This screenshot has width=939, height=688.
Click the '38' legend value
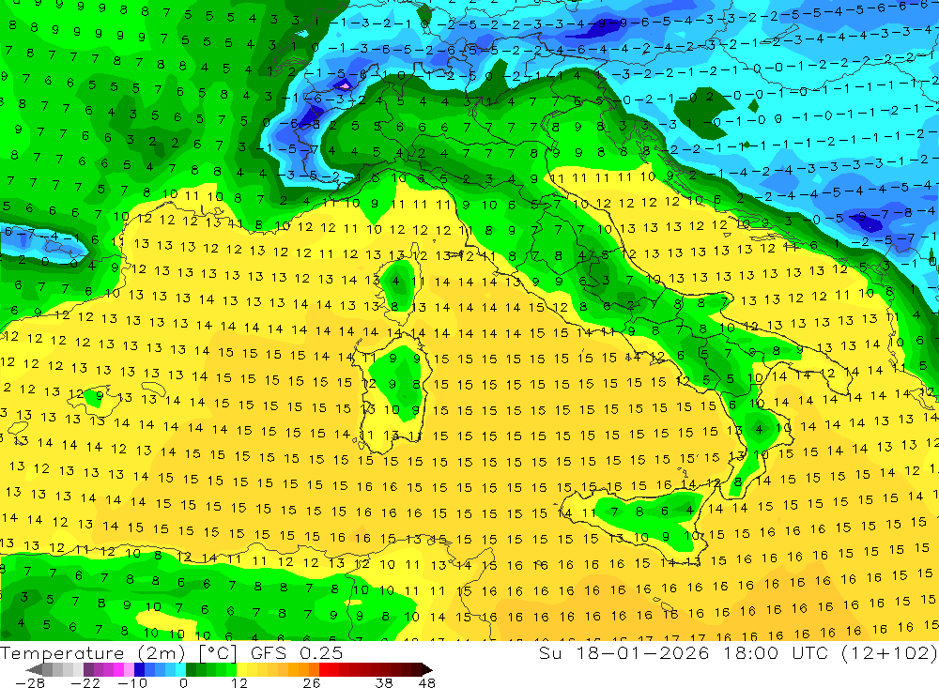tap(383, 682)
